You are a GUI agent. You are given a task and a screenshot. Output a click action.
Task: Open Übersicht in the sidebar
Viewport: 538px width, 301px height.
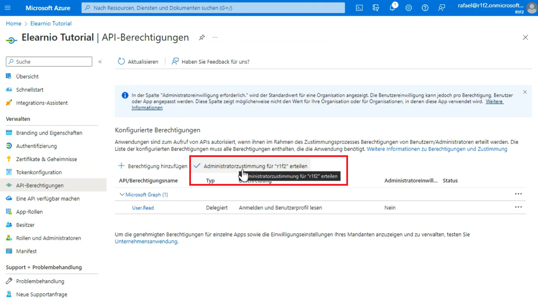(27, 76)
